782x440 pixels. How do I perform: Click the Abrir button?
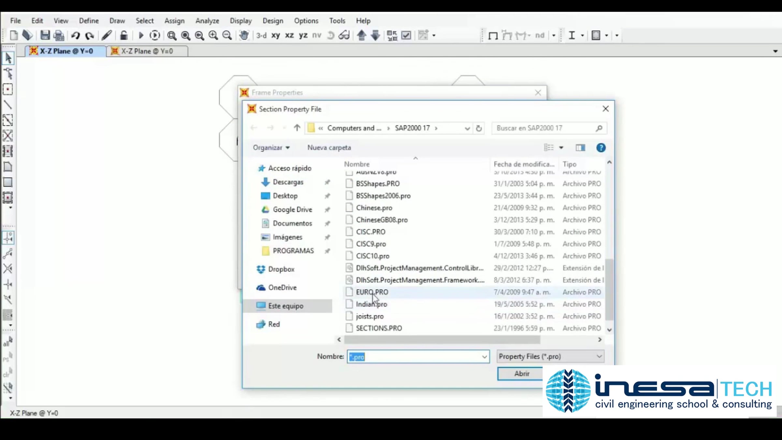click(521, 374)
